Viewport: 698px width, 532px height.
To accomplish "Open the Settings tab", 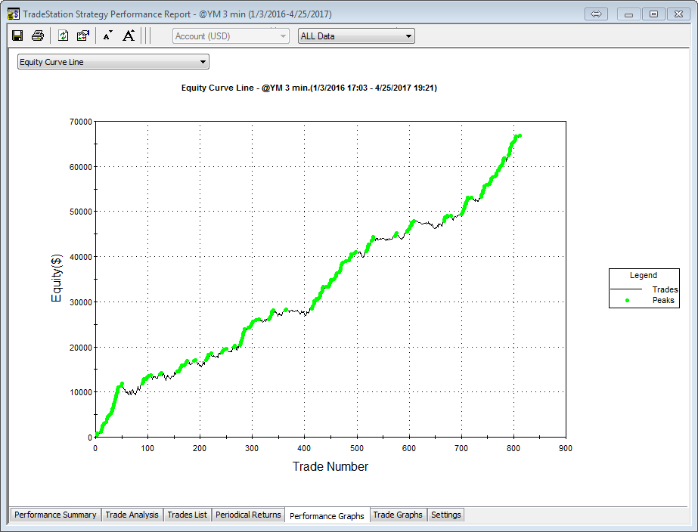I will coord(445,515).
